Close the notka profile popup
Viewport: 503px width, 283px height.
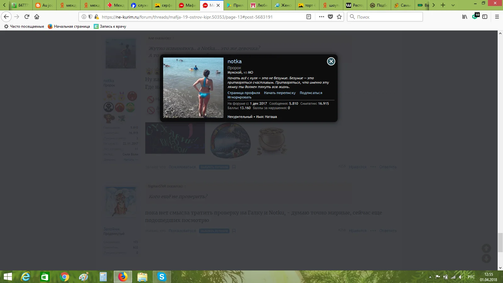point(331,61)
